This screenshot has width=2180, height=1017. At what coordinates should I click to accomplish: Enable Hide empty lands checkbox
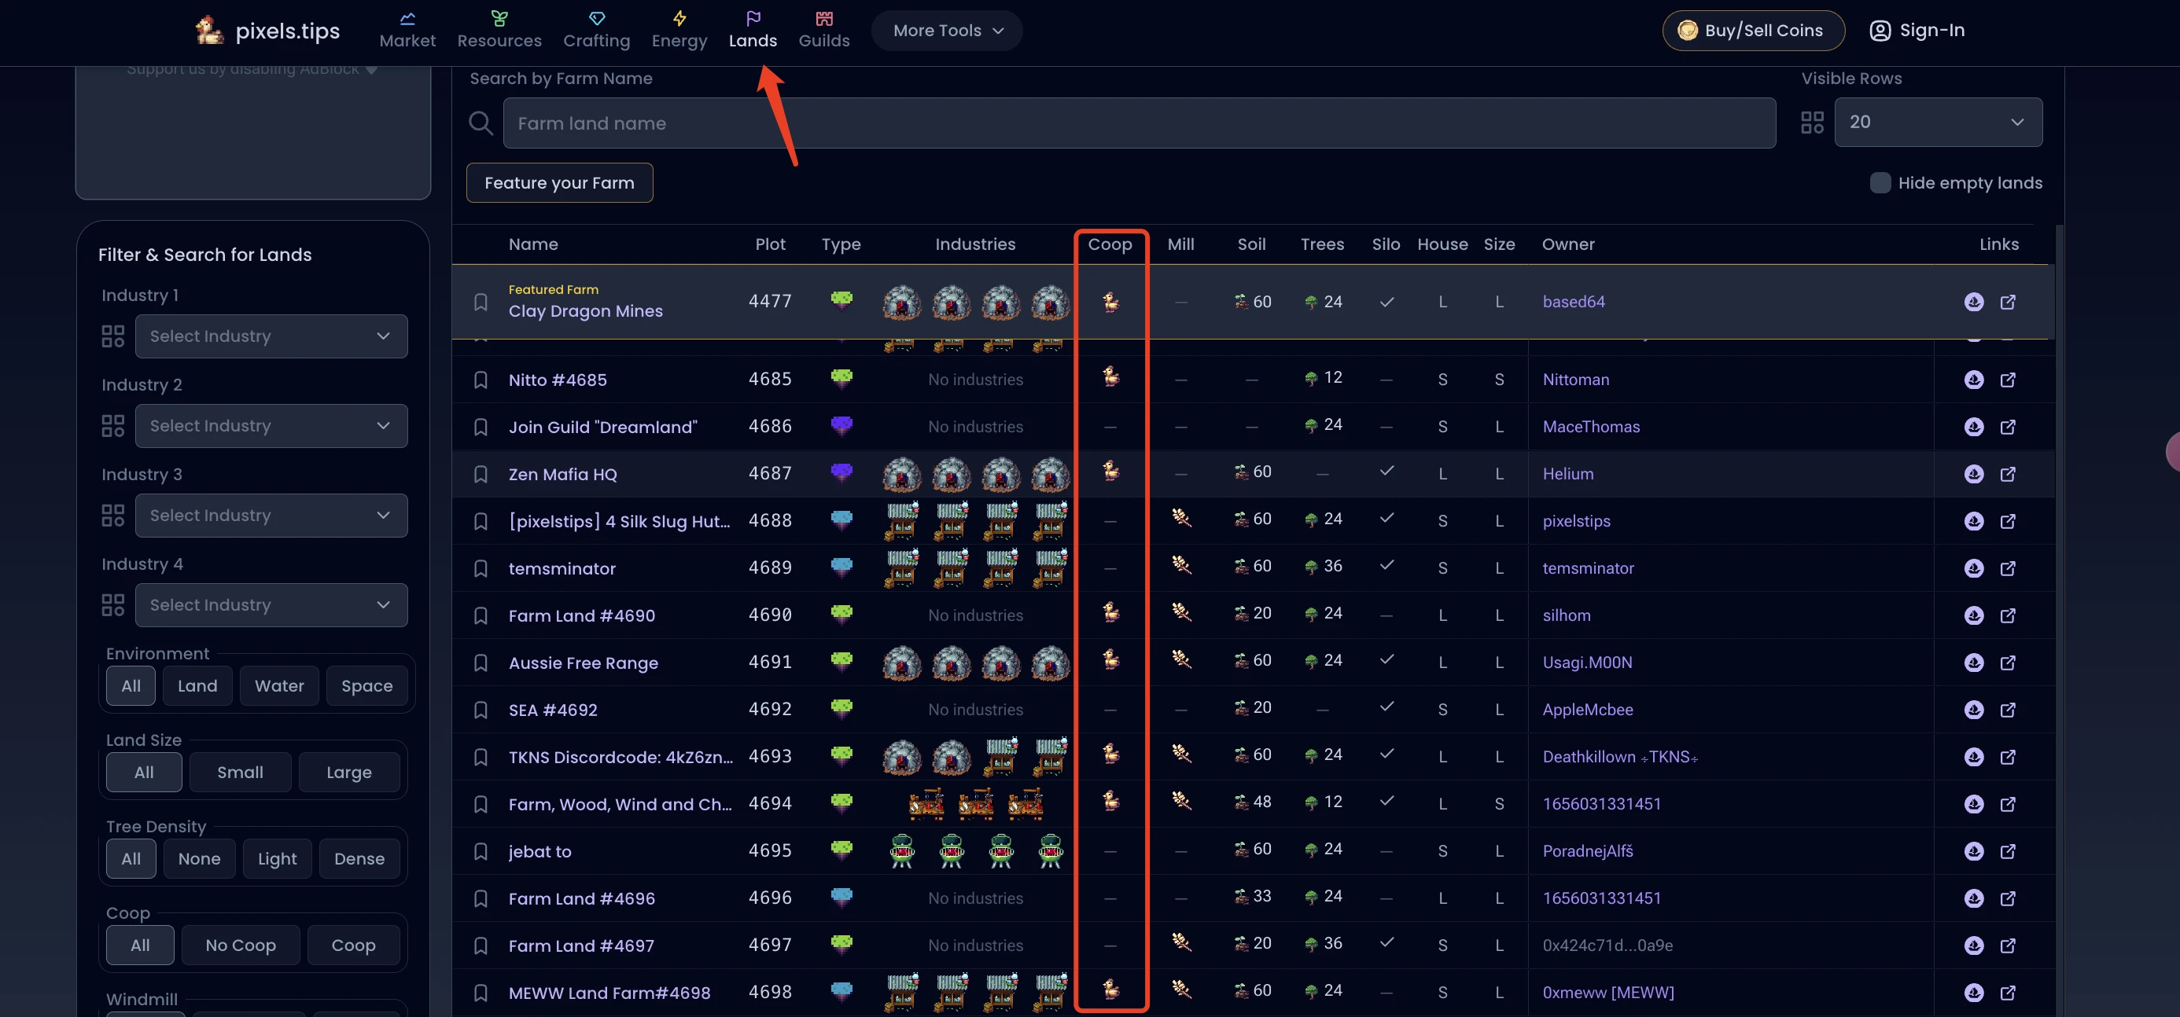pos(1880,182)
